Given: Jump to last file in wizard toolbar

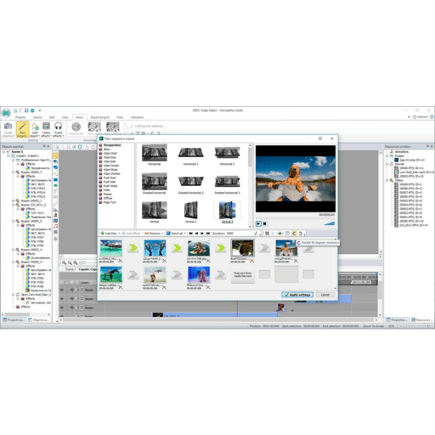Looking at the screenshot, I should click(208, 234).
